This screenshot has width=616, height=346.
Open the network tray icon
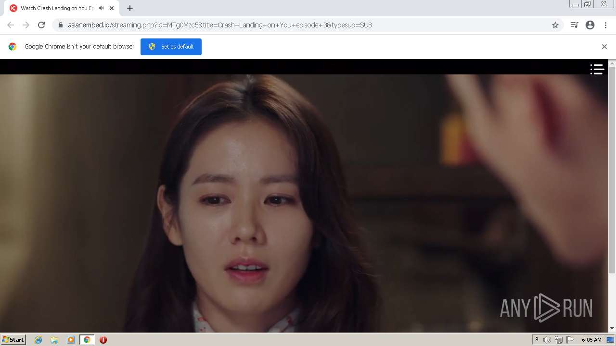[558, 340]
